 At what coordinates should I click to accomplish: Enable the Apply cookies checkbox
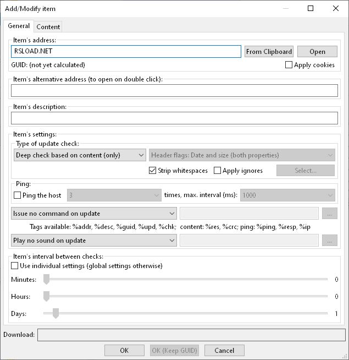pyautogui.click(x=289, y=65)
